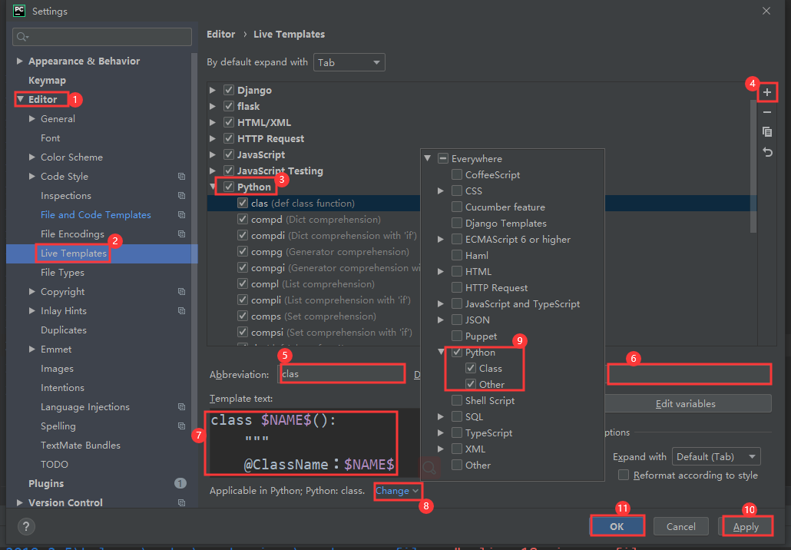The width and height of the screenshot is (791, 550).
Task: Open Keymap settings page
Action: 47,80
